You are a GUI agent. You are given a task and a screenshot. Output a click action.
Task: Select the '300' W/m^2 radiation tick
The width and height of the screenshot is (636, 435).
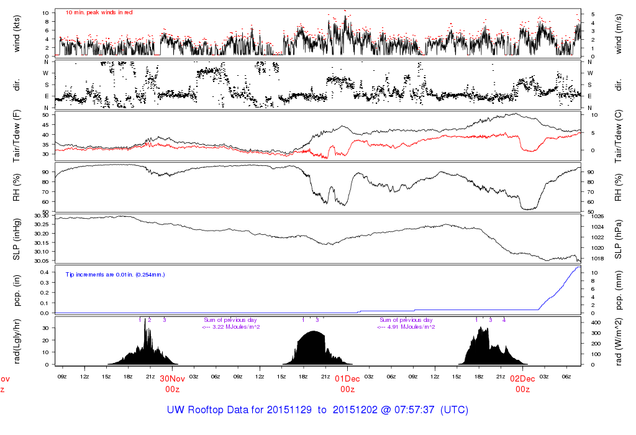[596, 333]
